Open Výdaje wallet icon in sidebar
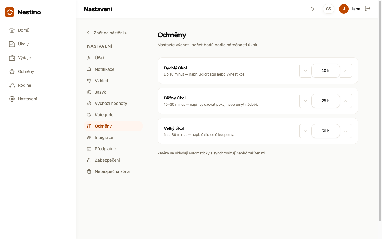 (12, 58)
